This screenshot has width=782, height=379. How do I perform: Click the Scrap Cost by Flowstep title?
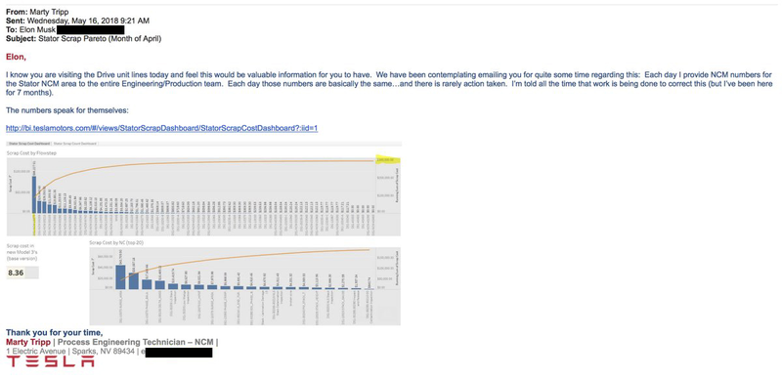(x=31, y=153)
